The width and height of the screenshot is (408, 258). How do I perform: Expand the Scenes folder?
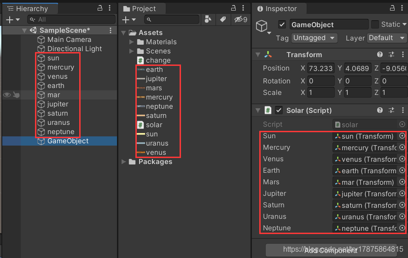tap(131, 51)
